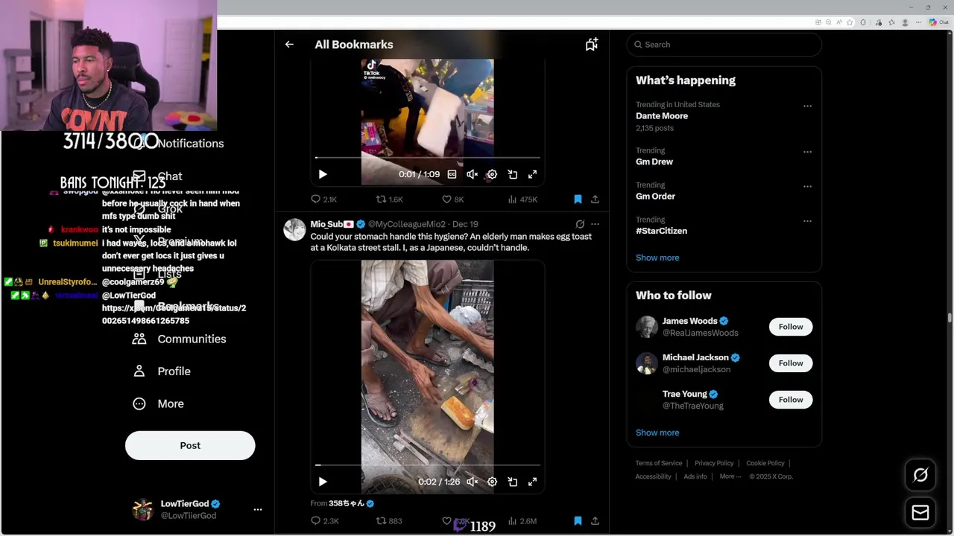Repost the post with 883 reposts
The height and width of the screenshot is (536, 954).
click(x=389, y=521)
